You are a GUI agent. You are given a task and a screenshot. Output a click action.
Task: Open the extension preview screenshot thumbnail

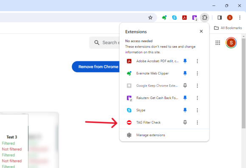[29, 140]
